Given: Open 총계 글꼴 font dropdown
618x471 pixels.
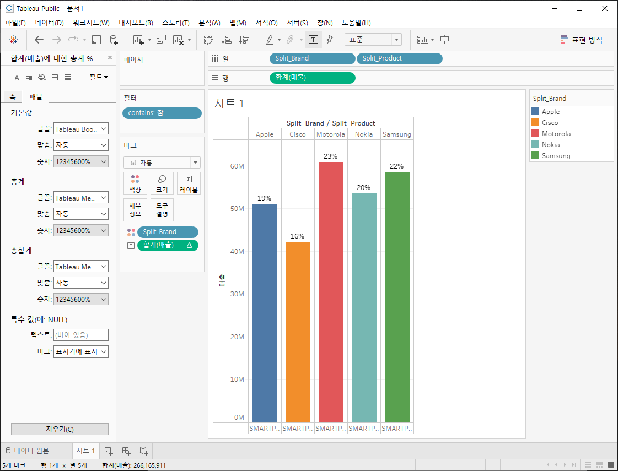Looking at the screenshot, I should pyautogui.click(x=81, y=198).
